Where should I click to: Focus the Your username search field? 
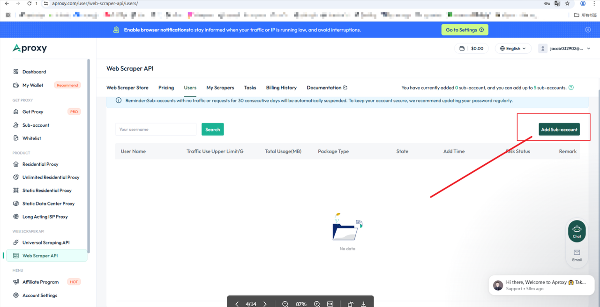[x=156, y=129]
